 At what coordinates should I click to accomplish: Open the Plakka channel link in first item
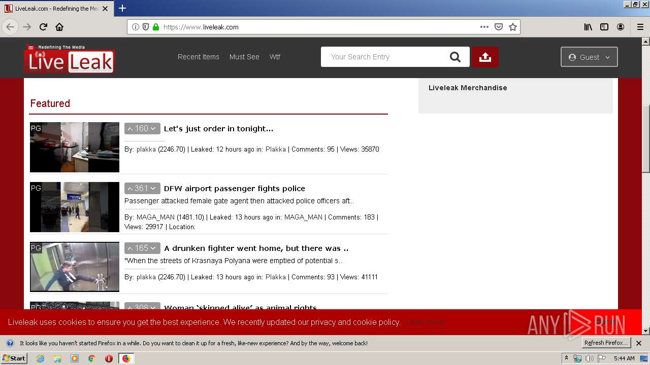coord(276,150)
